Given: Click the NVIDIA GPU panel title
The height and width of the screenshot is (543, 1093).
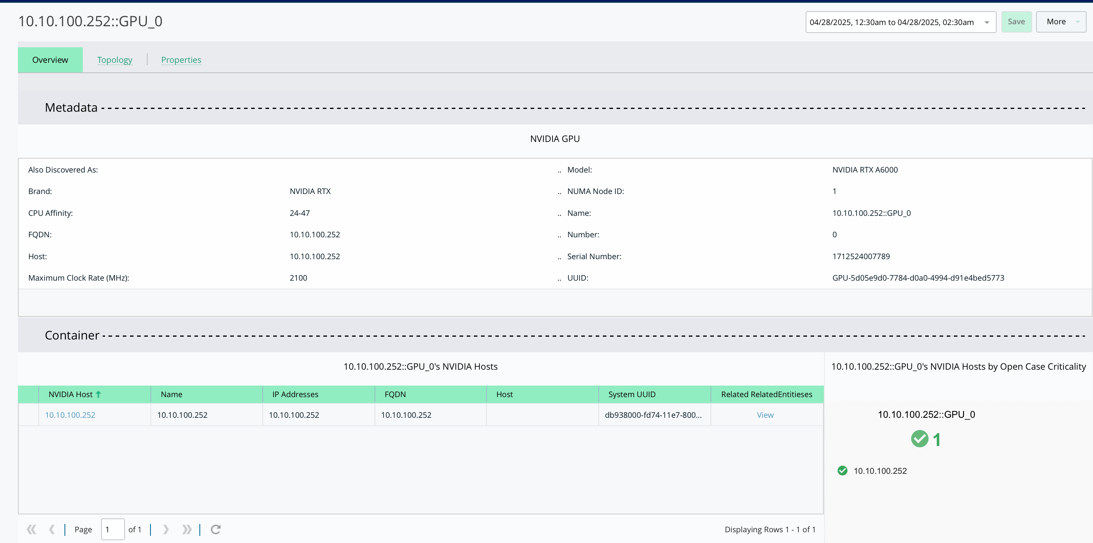Looking at the screenshot, I should point(555,139).
